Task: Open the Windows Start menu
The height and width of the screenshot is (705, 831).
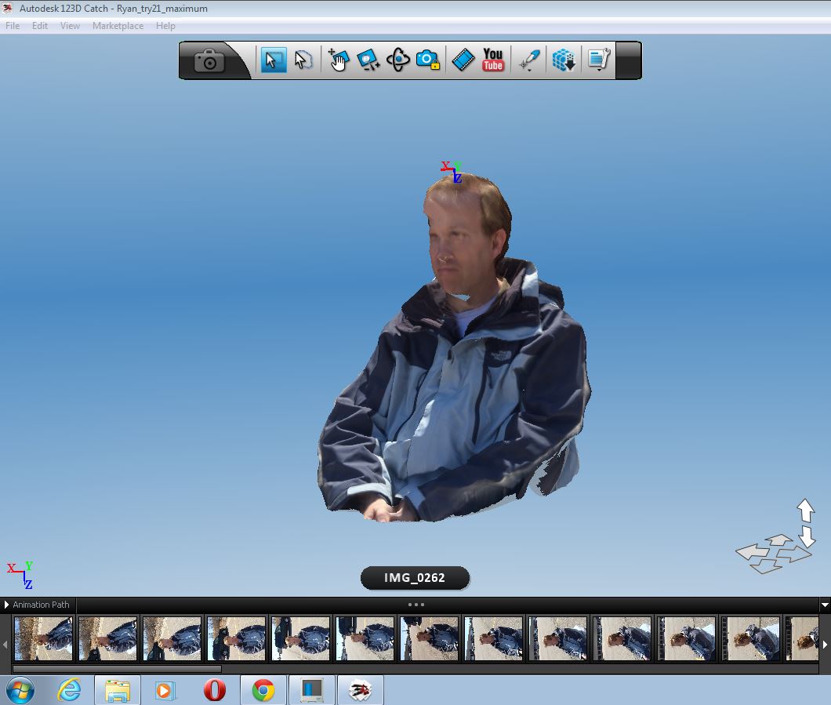Action: (x=20, y=691)
